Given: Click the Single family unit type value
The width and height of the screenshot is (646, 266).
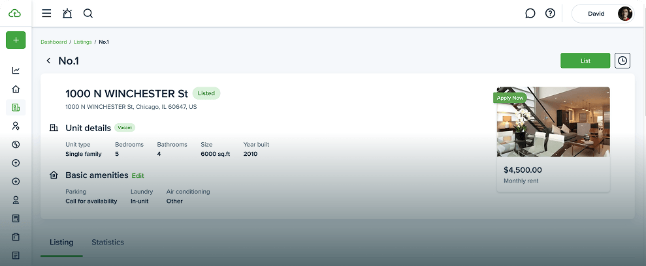Looking at the screenshot, I should point(83,154).
